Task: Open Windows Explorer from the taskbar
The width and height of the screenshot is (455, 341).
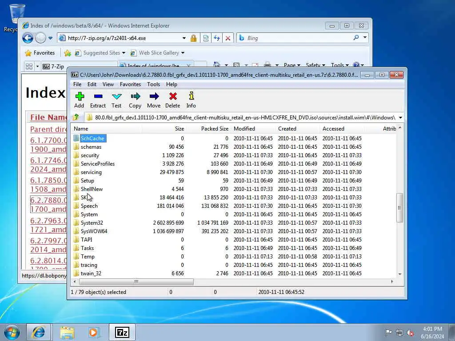Action: [68, 332]
